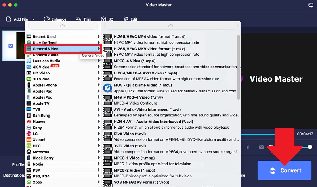Click the Xiaomi logo icon
The height and width of the screenshot is (187, 317).
(x=29, y=140)
